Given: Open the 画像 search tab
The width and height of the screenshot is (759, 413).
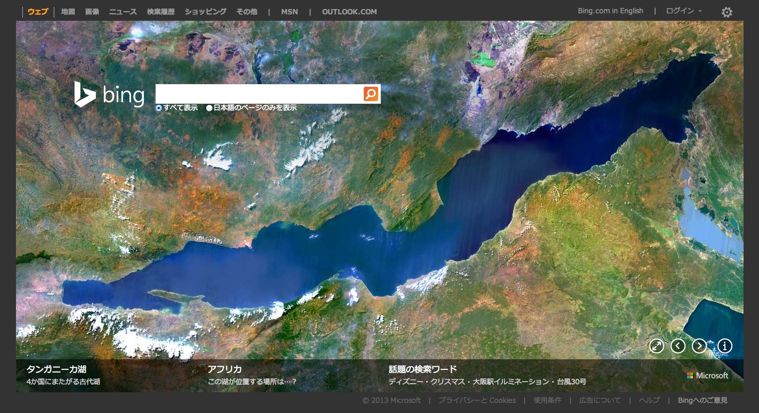Looking at the screenshot, I should pyautogui.click(x=92, y=12).
